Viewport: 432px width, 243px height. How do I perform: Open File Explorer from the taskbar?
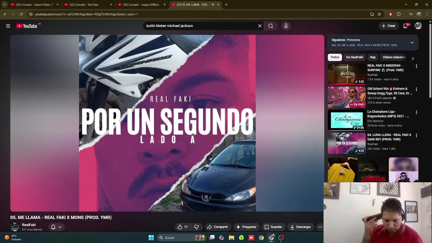(x=232, y=238)
